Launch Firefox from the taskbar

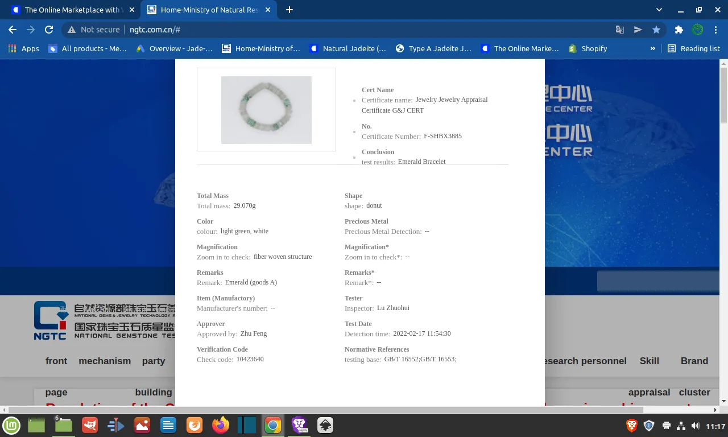click(220, 425)
